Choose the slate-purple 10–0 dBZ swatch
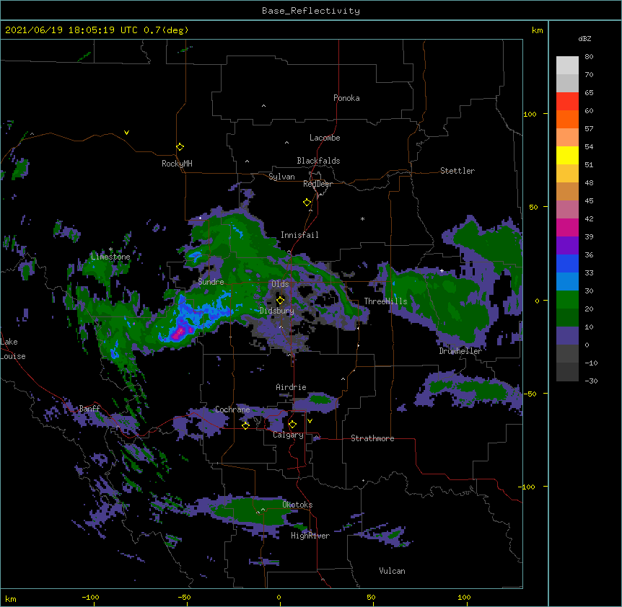The width and height of the screenshot is (622, 607). point(567,336)
